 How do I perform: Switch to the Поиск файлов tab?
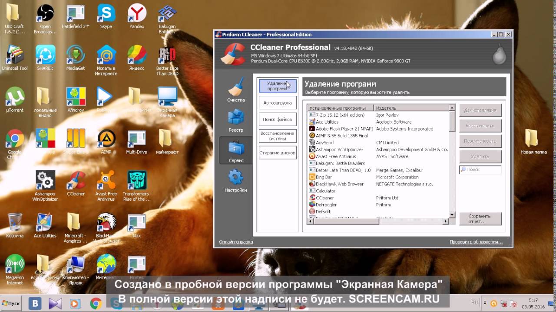pyautogui.click(x=278, y=119)
